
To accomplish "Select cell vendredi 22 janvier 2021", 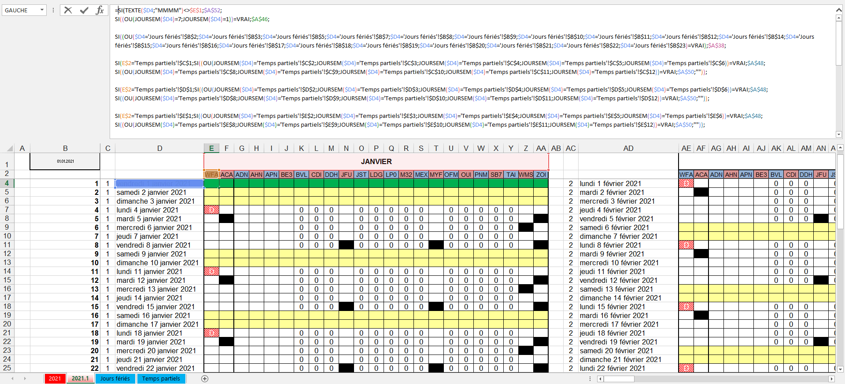I will 159,368.
